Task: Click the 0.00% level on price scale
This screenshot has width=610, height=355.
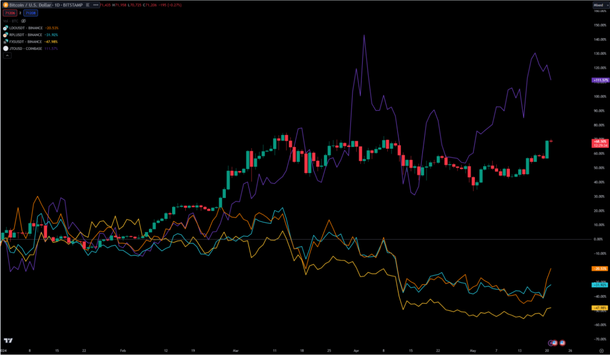Action: coord(598,239)
